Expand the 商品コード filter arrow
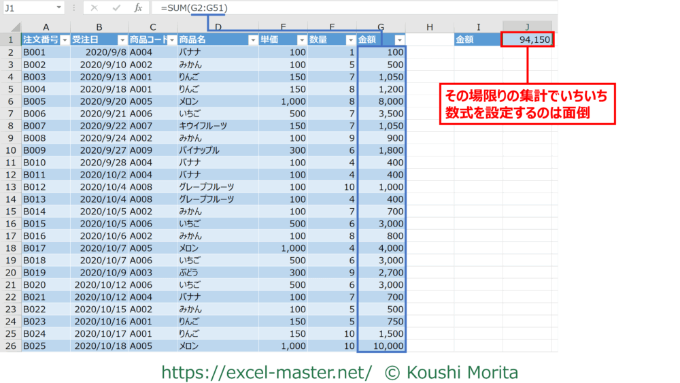The height and width of the screenshot is (383, 680). click(172, 40)
